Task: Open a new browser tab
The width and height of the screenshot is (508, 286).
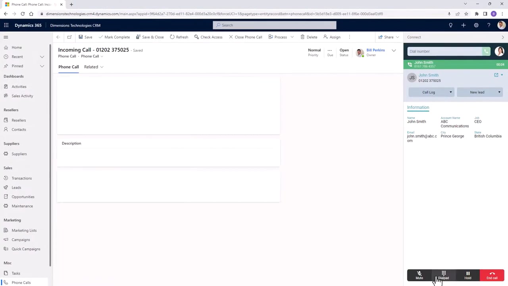Action: tap(71, 4)
